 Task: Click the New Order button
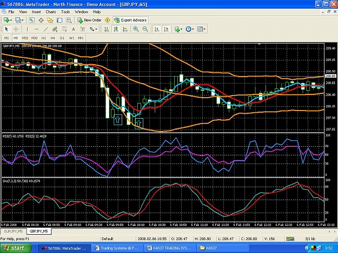tap(90, 20)
